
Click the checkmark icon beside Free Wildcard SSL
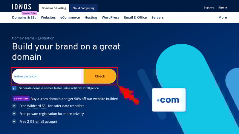point(14,106)
